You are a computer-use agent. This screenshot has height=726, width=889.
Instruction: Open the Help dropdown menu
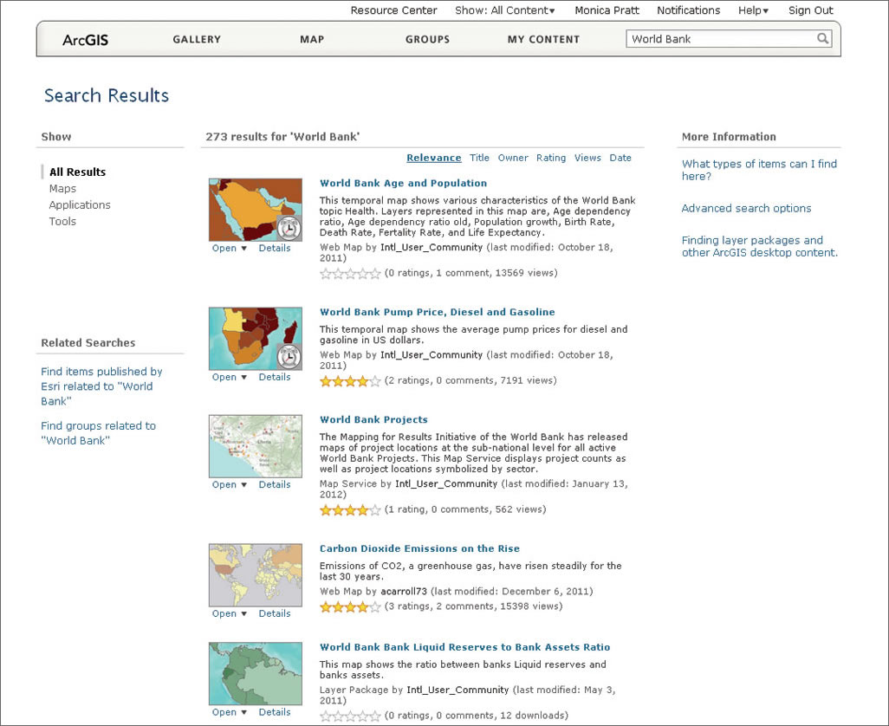(x=753, y=10)
